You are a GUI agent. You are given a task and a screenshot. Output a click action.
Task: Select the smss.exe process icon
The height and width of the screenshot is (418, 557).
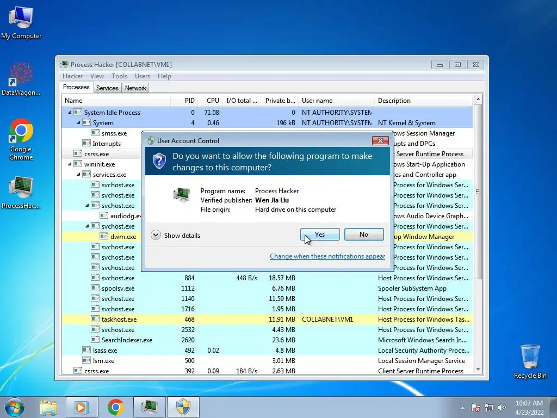[x=95, y=133]
